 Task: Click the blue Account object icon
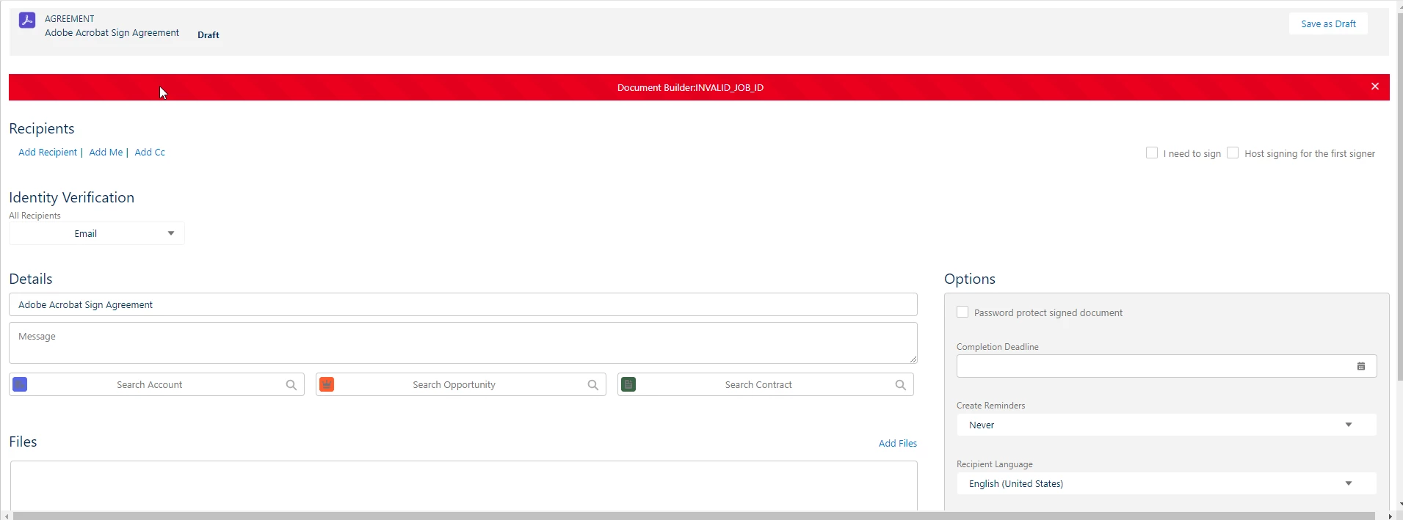coord(20,384)
